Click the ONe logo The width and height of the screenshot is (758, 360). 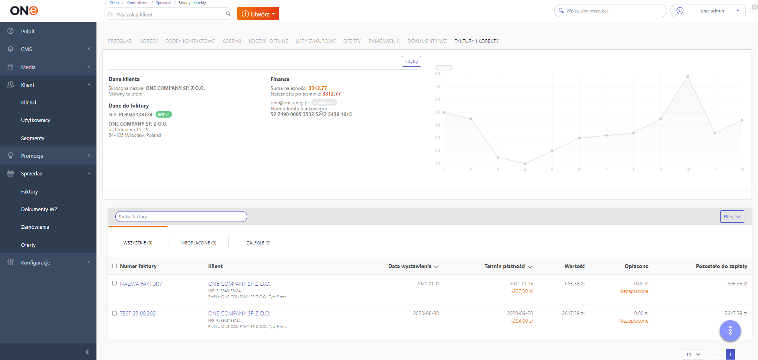(x=24, y=10)
